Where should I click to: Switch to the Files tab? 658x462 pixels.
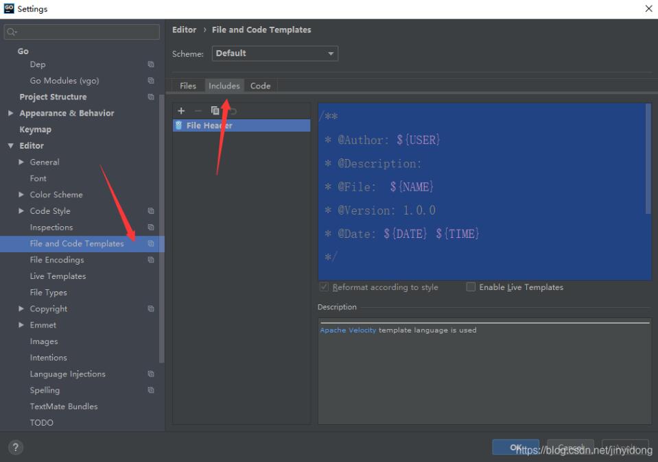coord(188,86)
